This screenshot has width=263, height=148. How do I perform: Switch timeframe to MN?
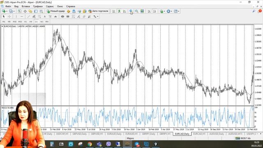coord(47,22)
